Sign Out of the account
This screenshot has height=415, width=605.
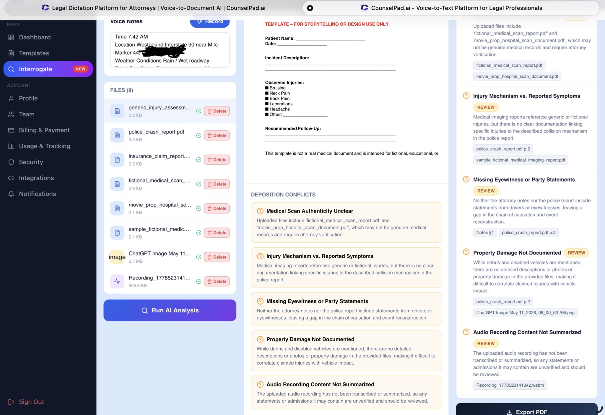point(26,402)
